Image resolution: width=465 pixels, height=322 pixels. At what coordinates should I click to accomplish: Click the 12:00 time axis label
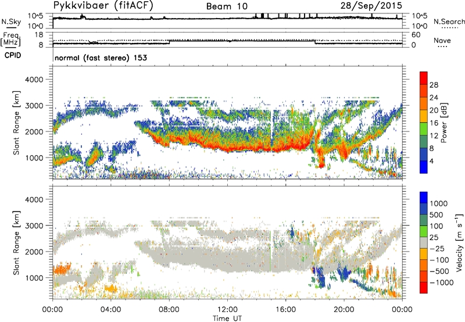(227, 310)
